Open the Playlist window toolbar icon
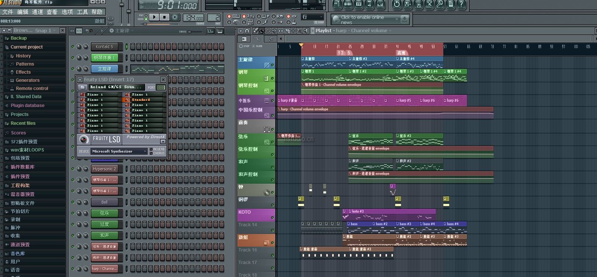The image size is (597, 277). click(337, 4)
